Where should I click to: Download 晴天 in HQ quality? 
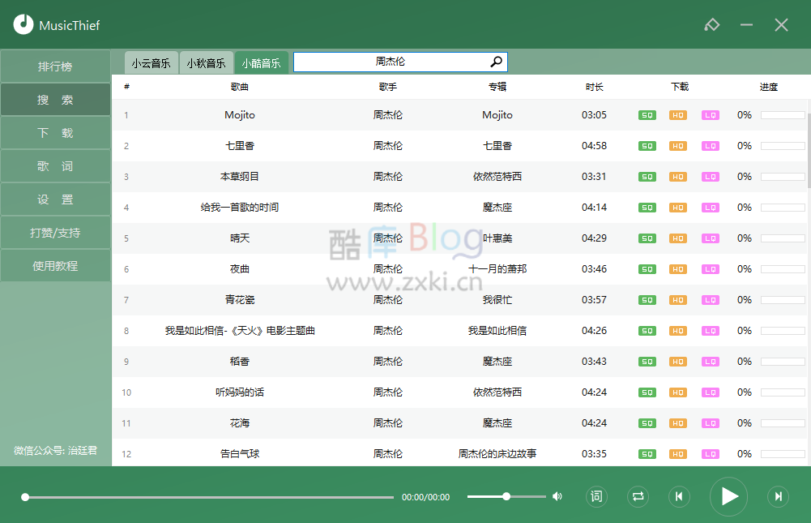(678, 238)
